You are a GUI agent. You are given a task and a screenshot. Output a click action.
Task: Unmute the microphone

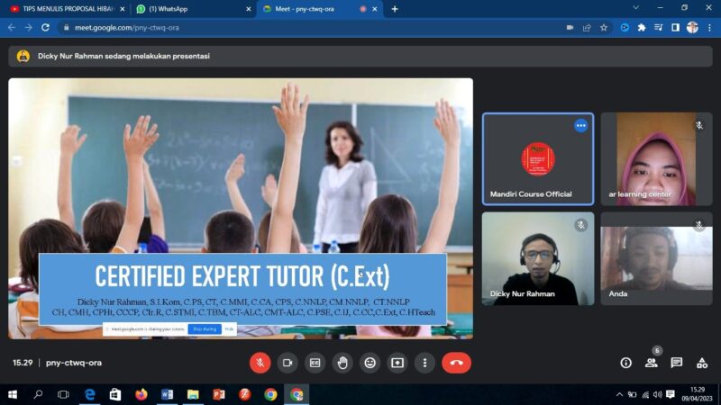tap(260, 363)
